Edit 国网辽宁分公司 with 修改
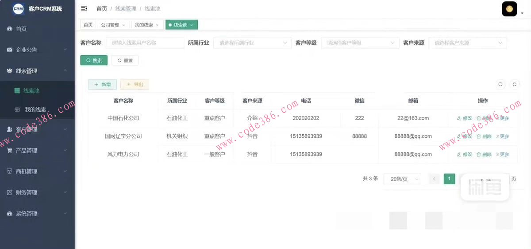This screenshot has height=249, width=531. point(464,136)
